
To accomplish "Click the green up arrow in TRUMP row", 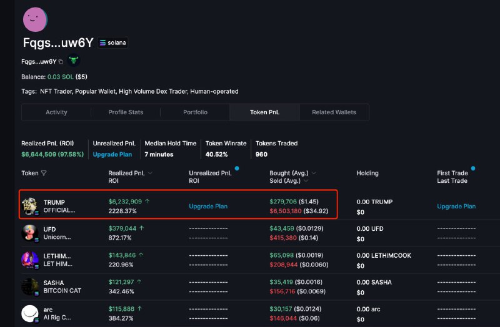I will tap(147, 201).
